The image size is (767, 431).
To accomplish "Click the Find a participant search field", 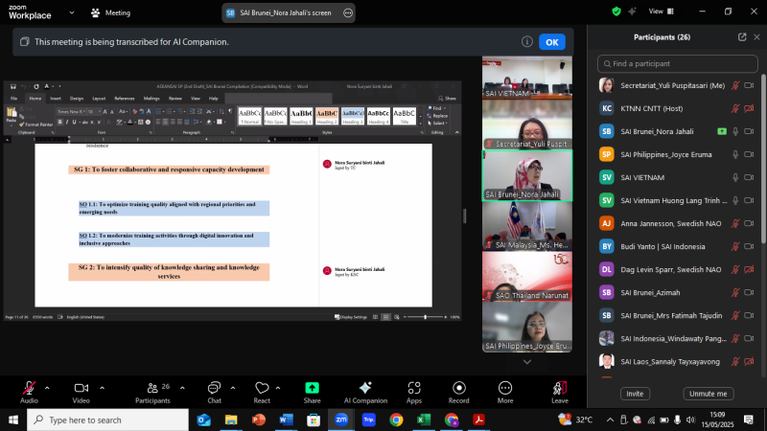I will (x=677, y=63).
